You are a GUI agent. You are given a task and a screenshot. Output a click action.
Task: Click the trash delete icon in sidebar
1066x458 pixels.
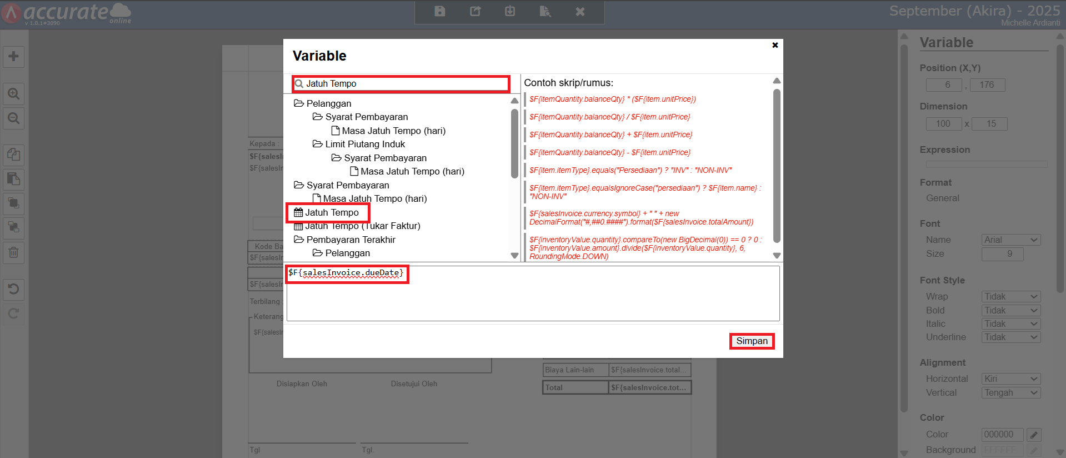coord(13,253)
